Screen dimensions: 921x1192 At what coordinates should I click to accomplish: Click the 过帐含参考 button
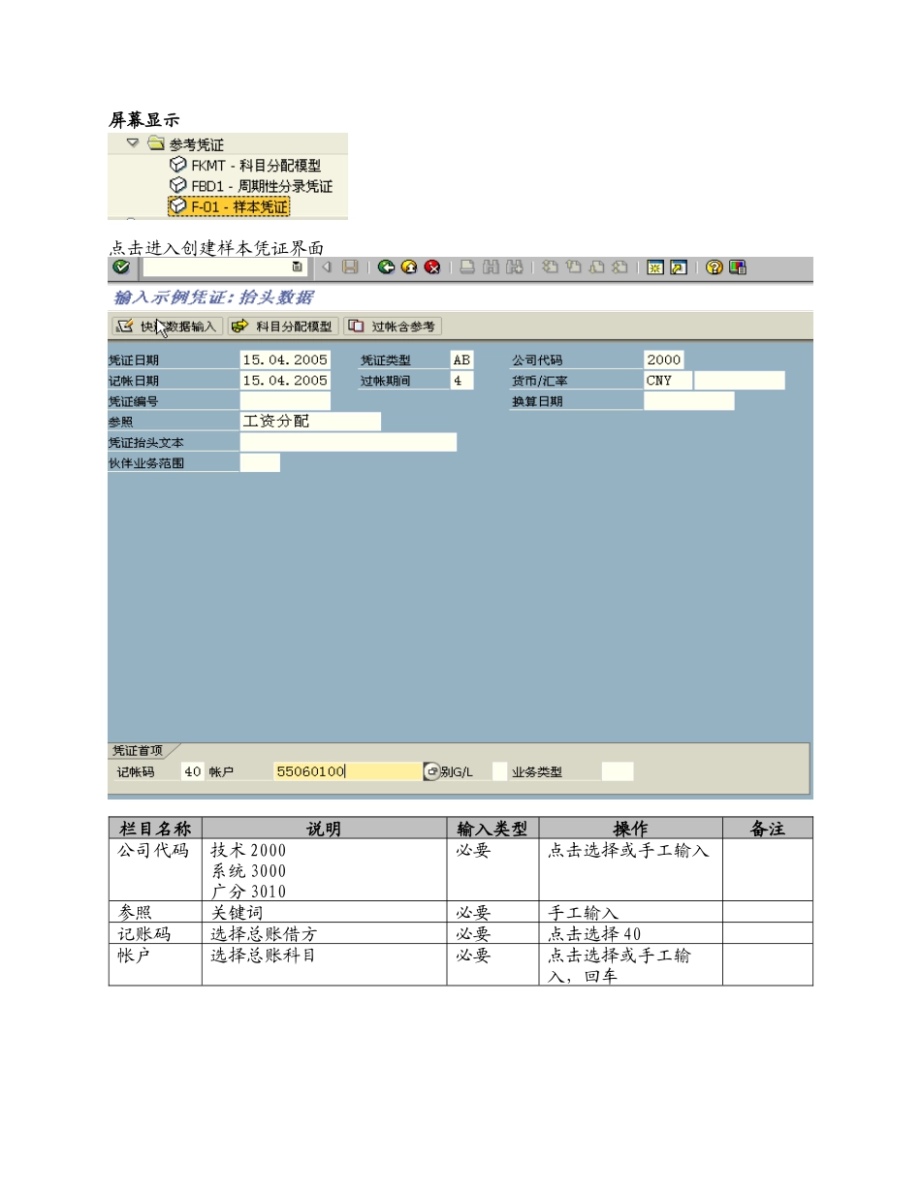coord(393,327)
